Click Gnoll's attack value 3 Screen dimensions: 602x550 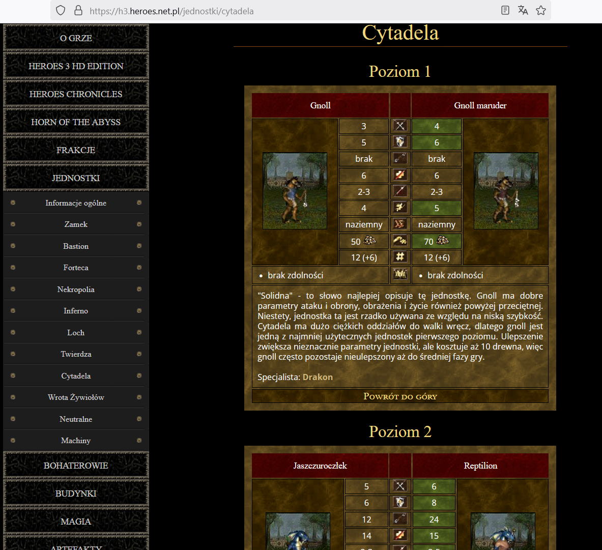(x=363, y=126)
